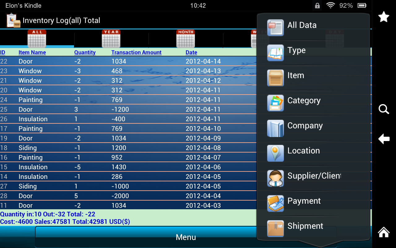This screenshot has height=248, width=396.
Task: Select row ID 27 Siding
Action: click(128, 186)
